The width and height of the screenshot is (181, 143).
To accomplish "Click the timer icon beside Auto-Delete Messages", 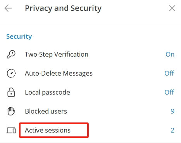I will pos(11,73).
